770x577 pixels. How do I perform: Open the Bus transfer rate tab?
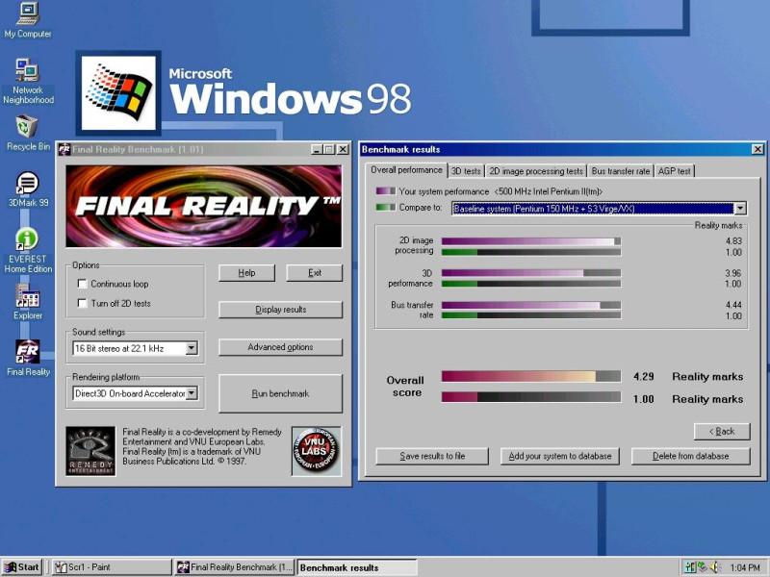tap(620, 171)
